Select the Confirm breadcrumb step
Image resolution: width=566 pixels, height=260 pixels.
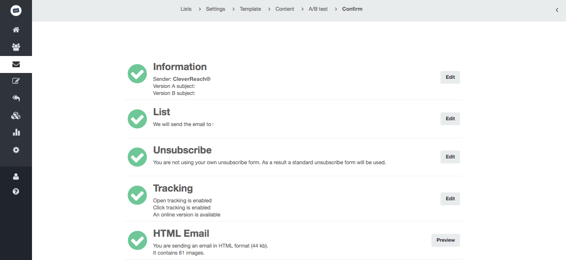352,9
